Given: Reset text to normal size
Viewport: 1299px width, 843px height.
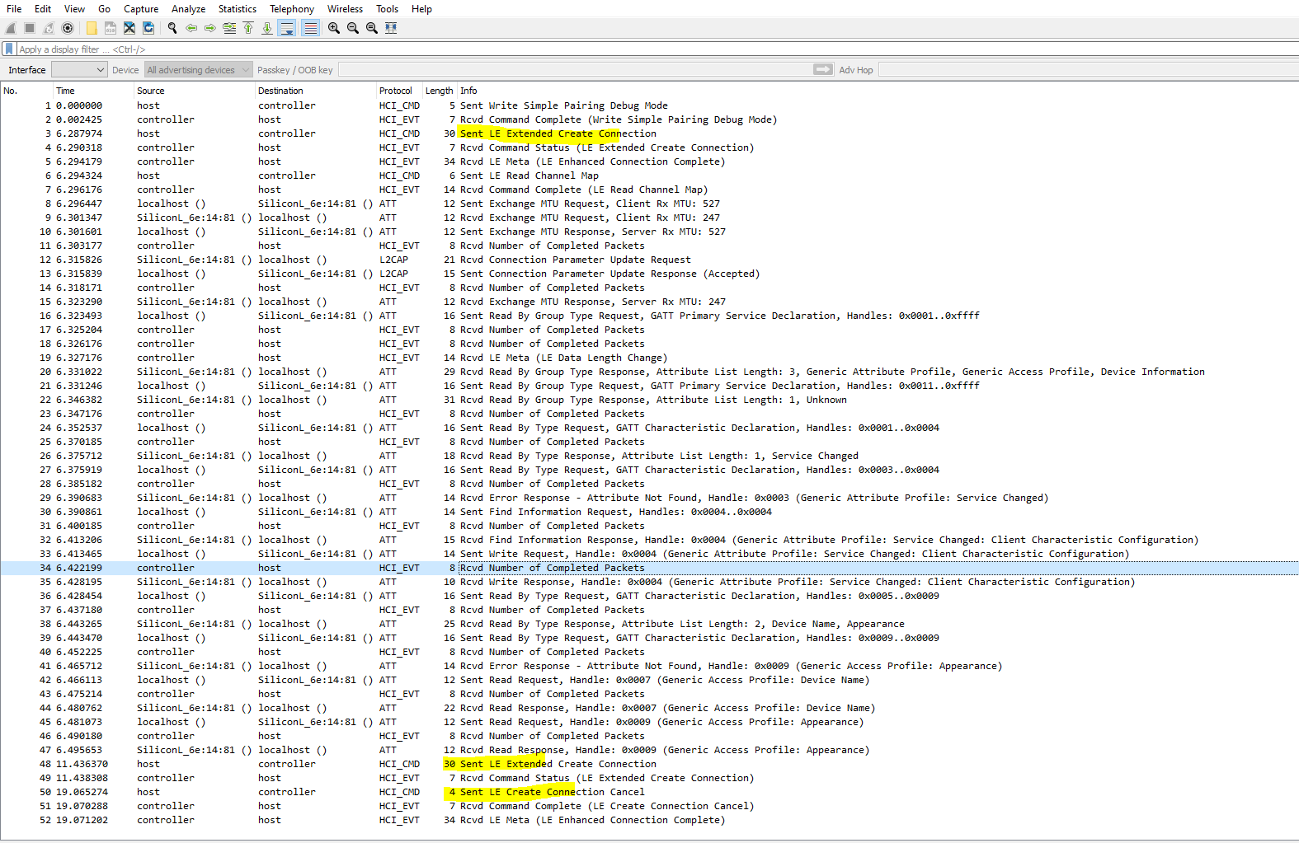Looking at the screenshot, I should tap(372, 28).
